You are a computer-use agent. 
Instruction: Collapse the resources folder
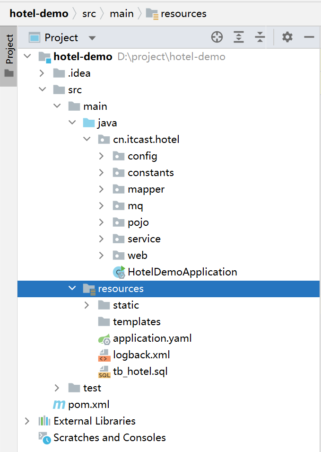coord(72,288)
